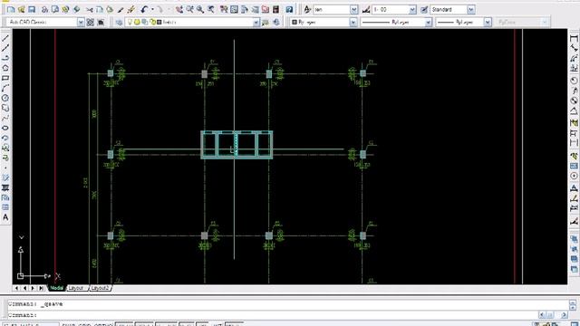The width and height of the screenshot is (580, 326).
Task: Open the DesignCenter icon
Action: 234,10
